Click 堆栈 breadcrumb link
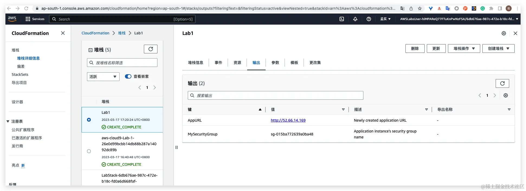The height and width of the screenshot is (191, 526). tap(122, 33)
